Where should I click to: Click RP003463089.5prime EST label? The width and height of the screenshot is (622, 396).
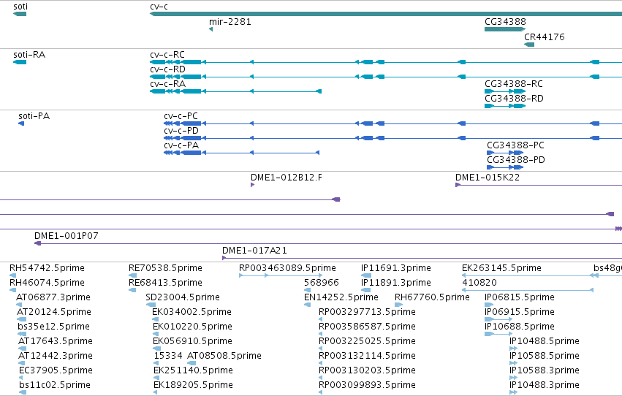(287, 268)
